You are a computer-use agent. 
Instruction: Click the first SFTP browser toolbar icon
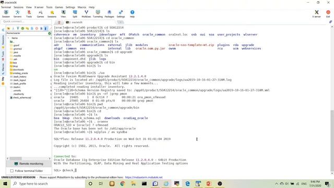(x=8, y=28)
